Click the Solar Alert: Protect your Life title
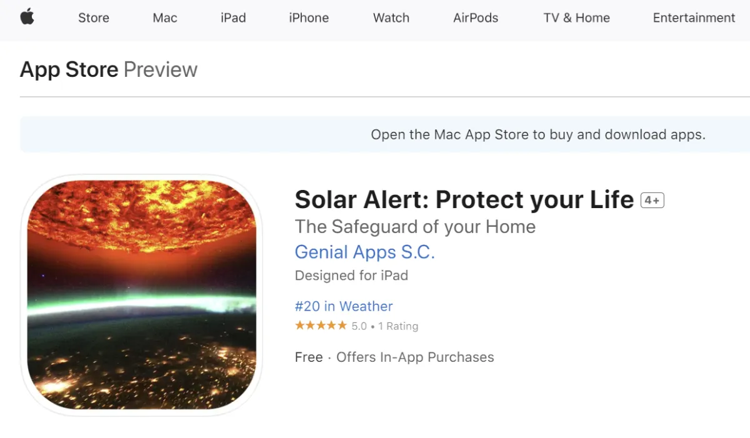The image size is (750, 438). pos(464,200)
